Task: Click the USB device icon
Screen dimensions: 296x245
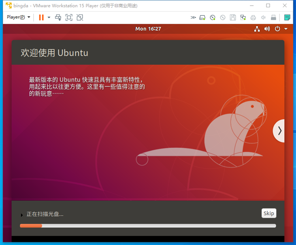Action: (x=273, y=18)
